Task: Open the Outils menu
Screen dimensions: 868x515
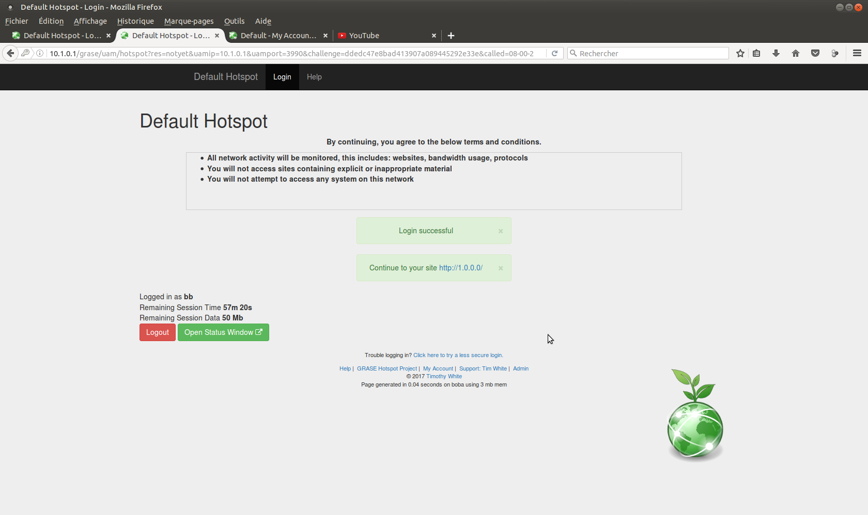Action: [x=234, y=21]
